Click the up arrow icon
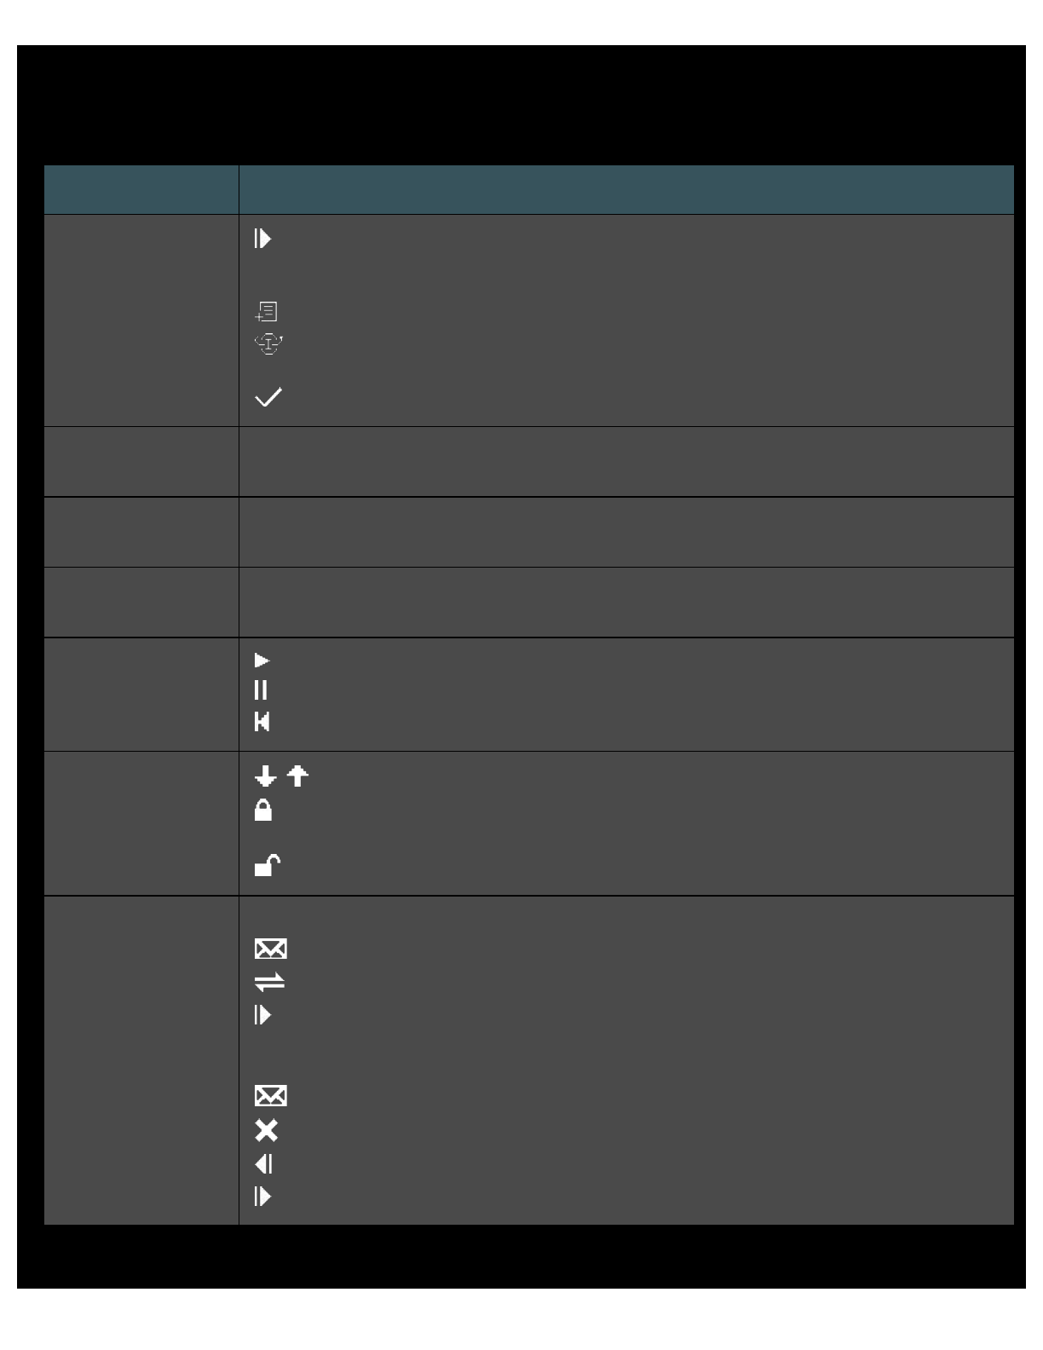Screen dimensions: 1043x1350 click(x=297, y=776)
